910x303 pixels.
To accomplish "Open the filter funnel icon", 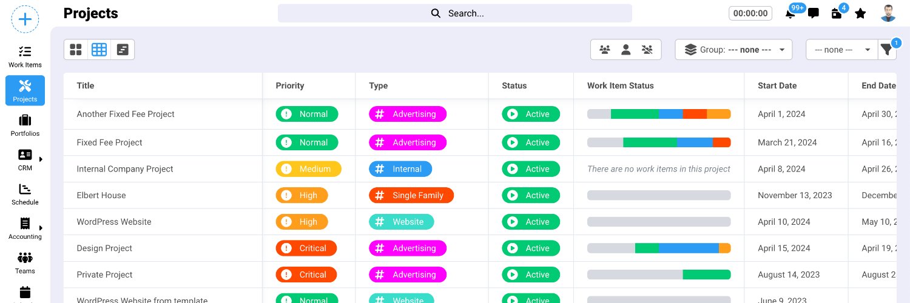I will pos(887,50).
